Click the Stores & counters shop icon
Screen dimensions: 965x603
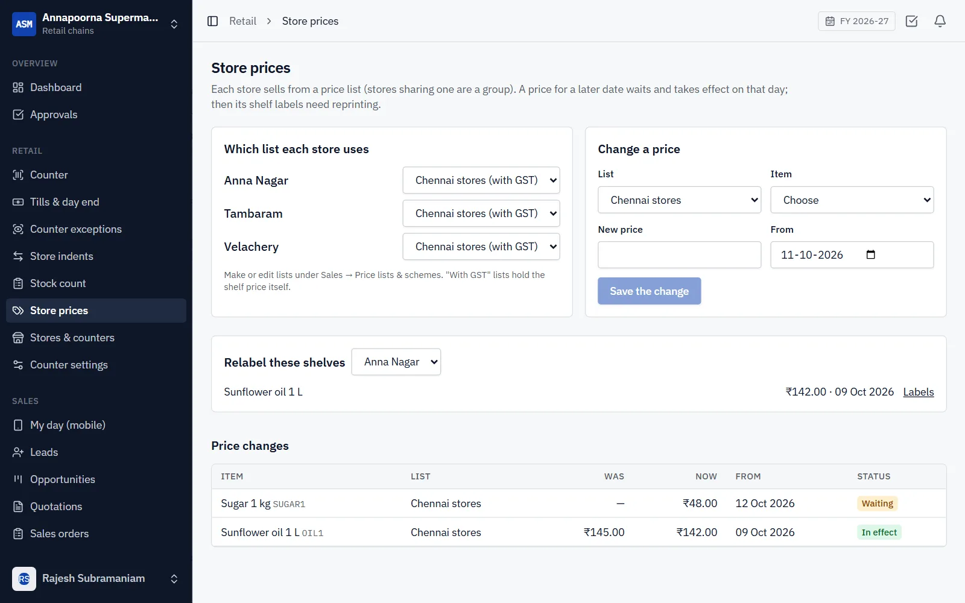(18, 338)
